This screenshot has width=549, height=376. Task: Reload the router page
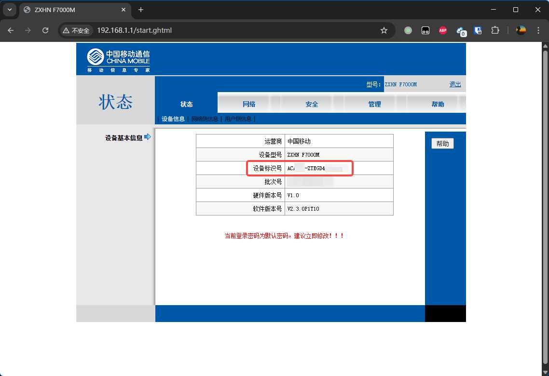pyautogui.click(x=45, y=30)
